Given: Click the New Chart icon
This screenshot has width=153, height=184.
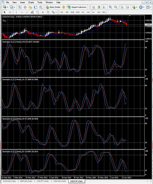Looking at the screenshot, I should [5, 7].
